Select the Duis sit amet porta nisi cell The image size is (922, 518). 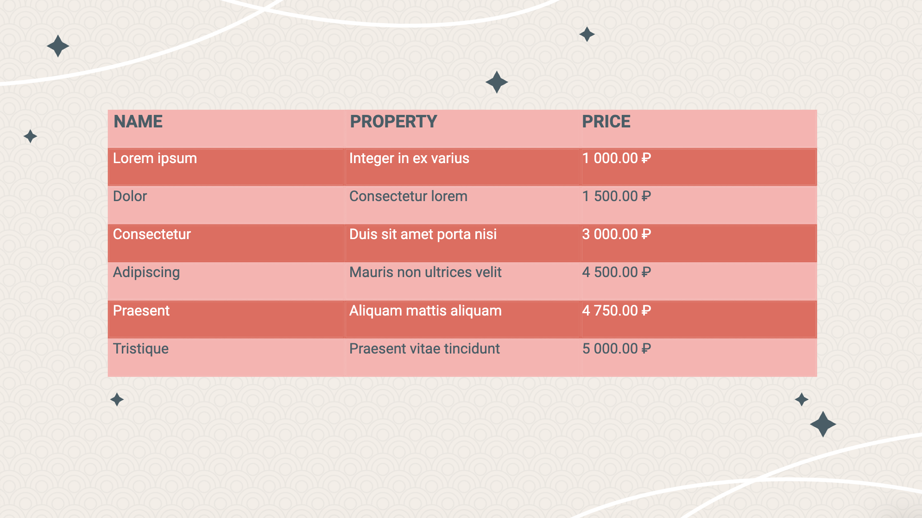coord(463,243)
